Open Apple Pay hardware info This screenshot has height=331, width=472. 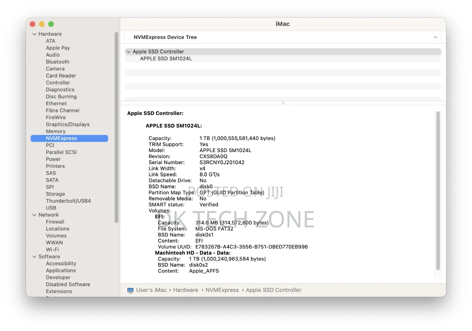click(x=58, y=48)
